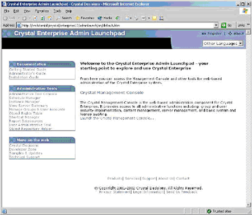
Task: Open the History pane icon
Action: coord(118,18)
